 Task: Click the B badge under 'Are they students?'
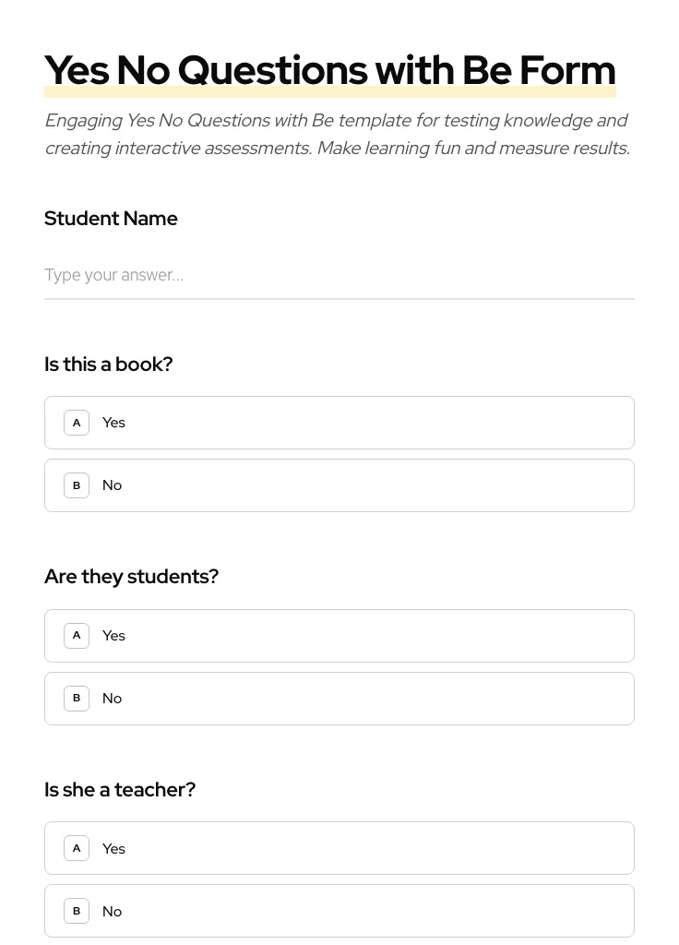[x=77, y=698]
